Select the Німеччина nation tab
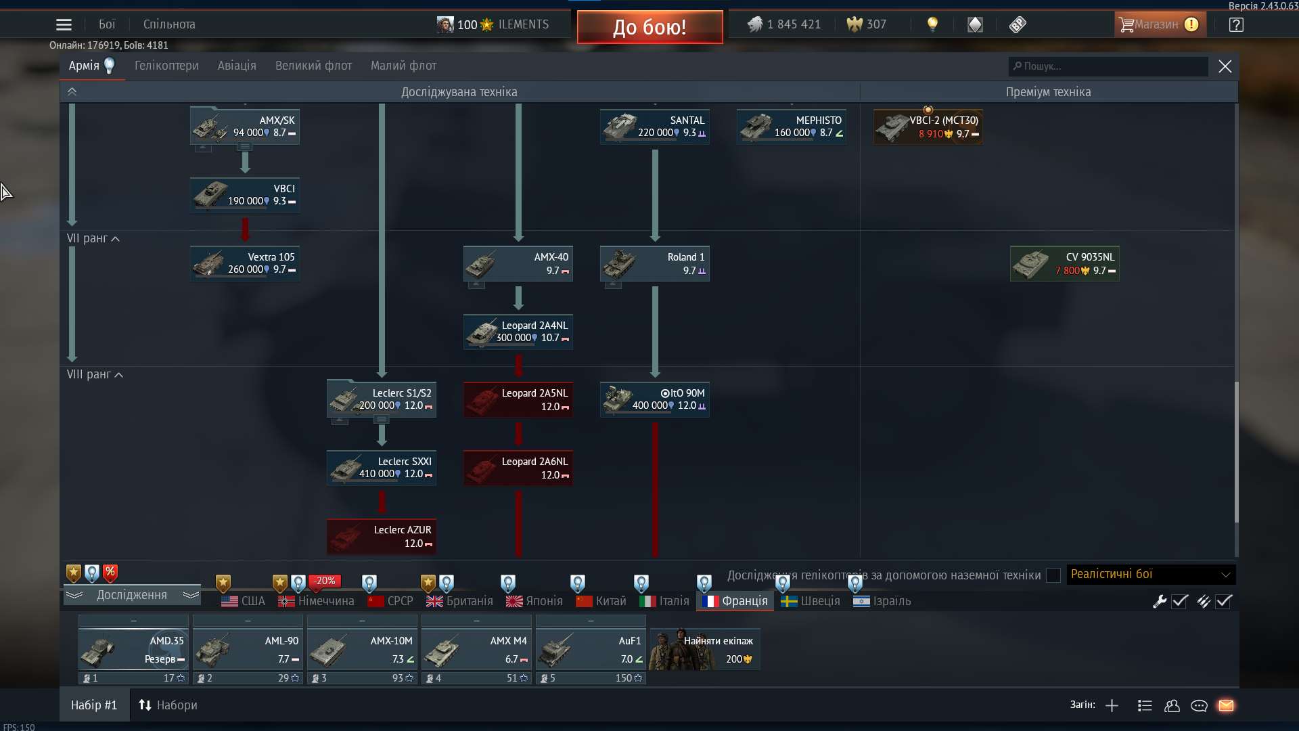This screenshot has height=731, width=1299. tap(316, 601)
